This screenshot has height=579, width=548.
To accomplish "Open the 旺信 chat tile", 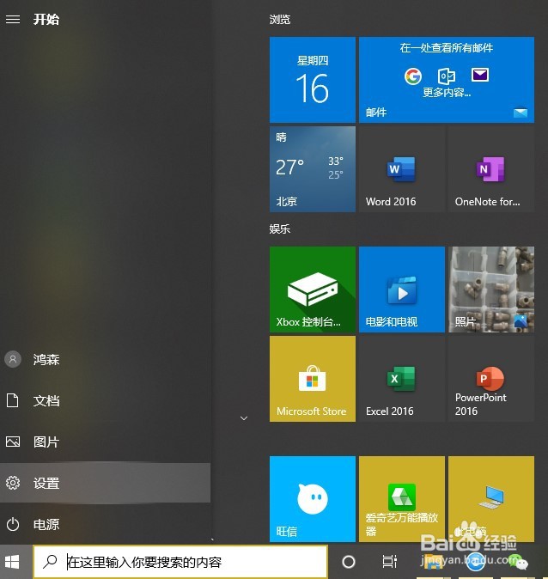I will pos(313,499).
